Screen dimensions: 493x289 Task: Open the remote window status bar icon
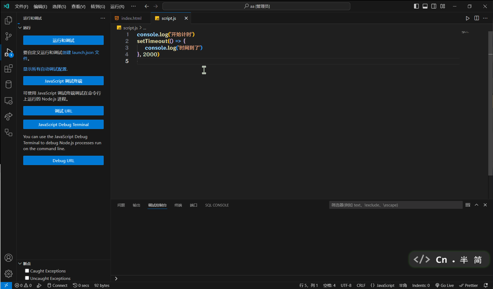tap(6, 285)
